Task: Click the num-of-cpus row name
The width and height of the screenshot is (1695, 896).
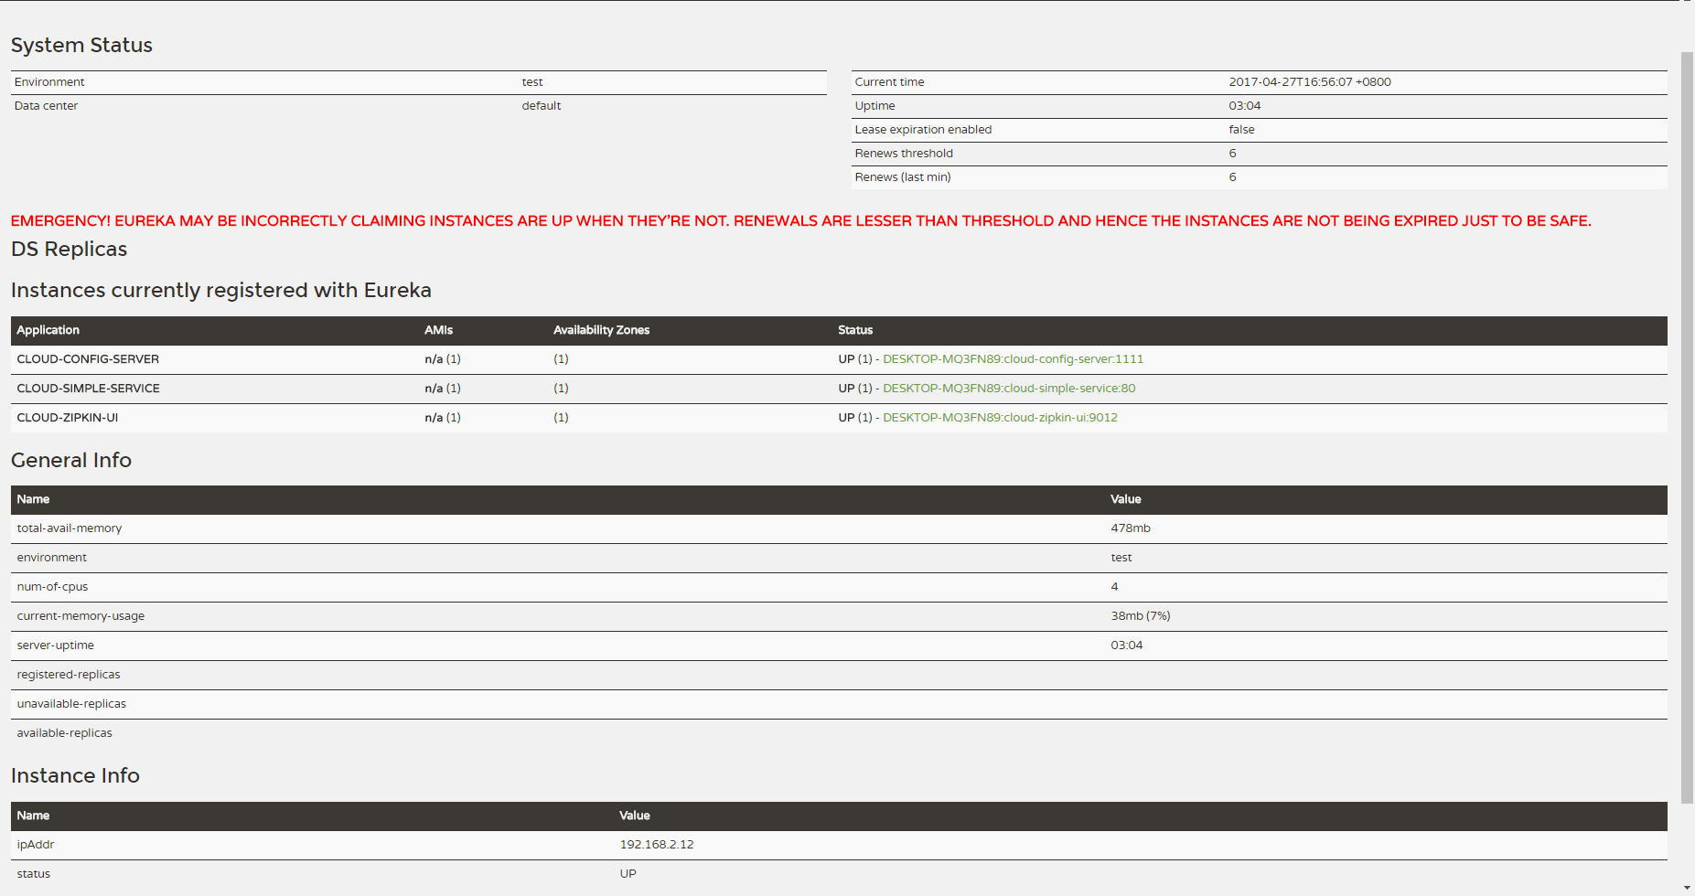Action: (52, 587)
